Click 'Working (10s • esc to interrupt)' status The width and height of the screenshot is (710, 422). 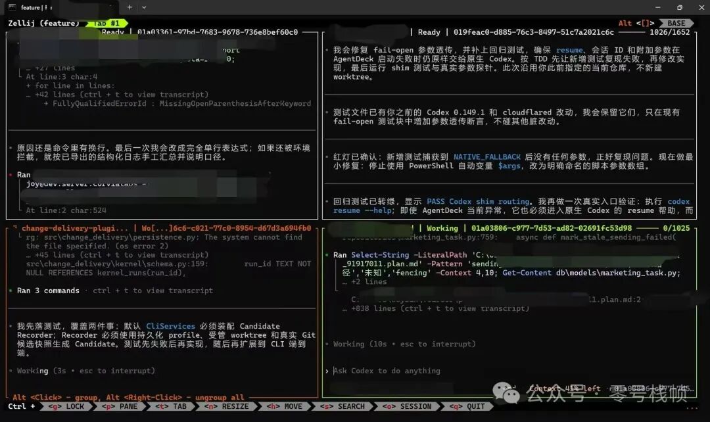pyautogui.click(x=404, y=344)
